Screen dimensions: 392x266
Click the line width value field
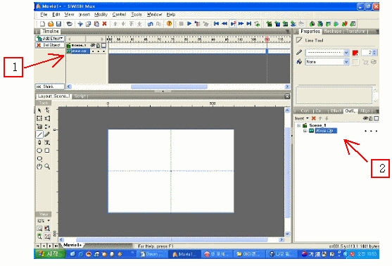click(x=367, y=53)
